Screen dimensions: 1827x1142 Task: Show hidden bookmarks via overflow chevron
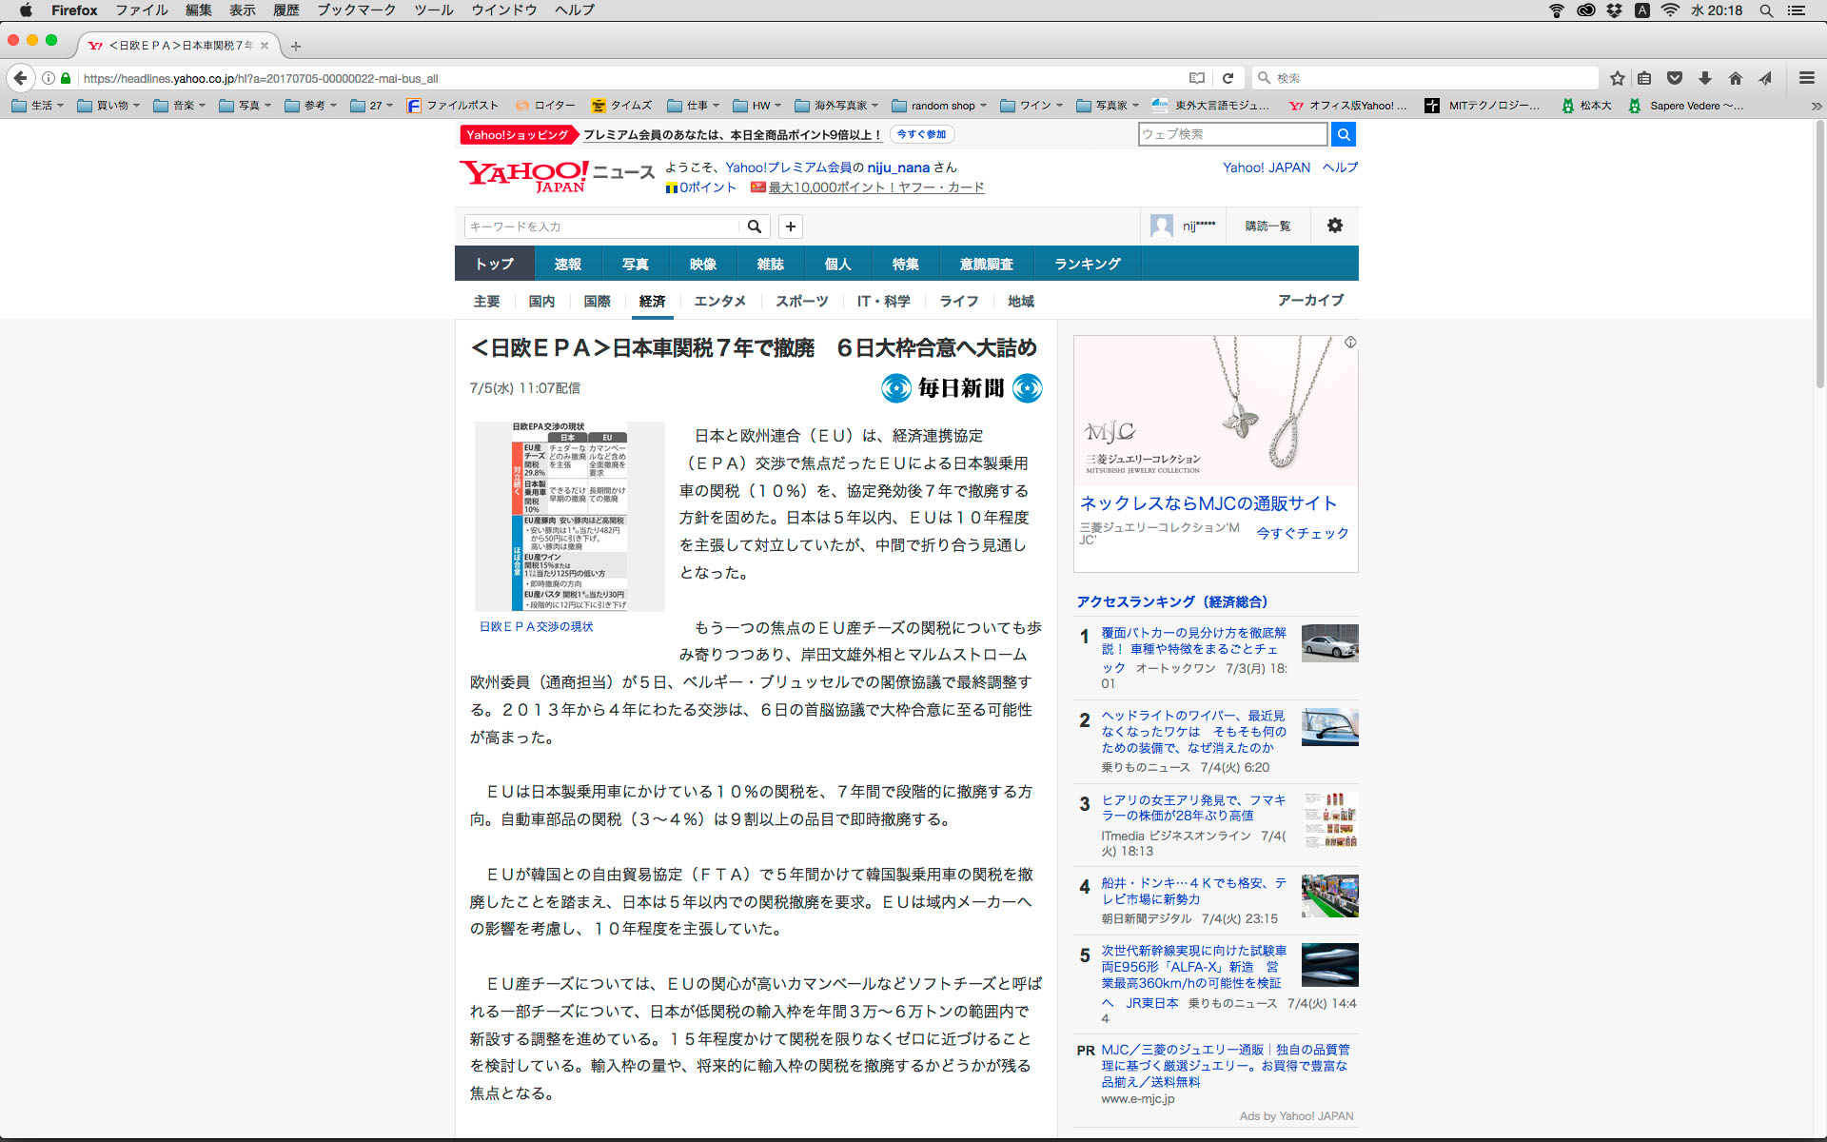tap(1816, 106)
